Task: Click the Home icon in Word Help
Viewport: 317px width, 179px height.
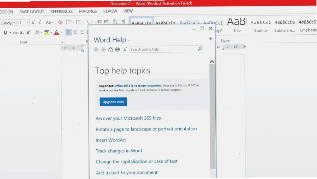Action: pyautogui.click(x=110, y=50)
